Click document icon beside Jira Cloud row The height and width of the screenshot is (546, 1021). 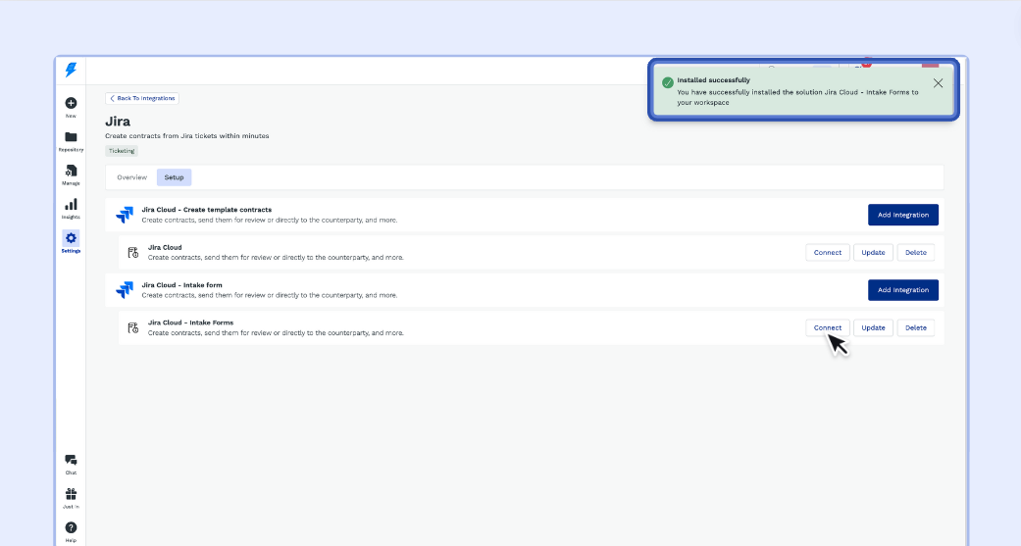[x=132, y=253]
